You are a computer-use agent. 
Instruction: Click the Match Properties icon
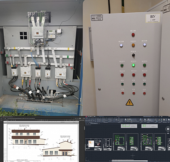click(145, 120)
